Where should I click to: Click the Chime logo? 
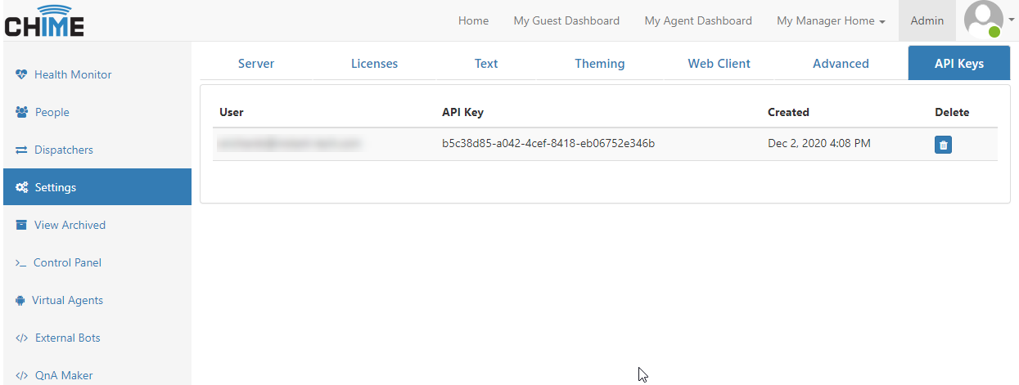(x=44, y=21)
